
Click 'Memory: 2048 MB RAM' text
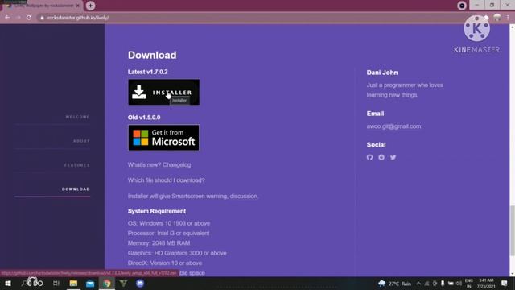159,243
